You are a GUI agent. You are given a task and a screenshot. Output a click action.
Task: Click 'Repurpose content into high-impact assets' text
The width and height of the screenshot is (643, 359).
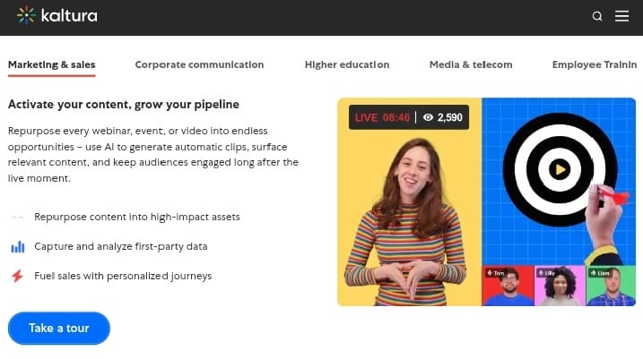[x=137, y=217]
